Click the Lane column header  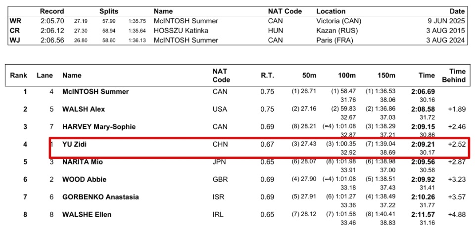(x=45, y=75)
